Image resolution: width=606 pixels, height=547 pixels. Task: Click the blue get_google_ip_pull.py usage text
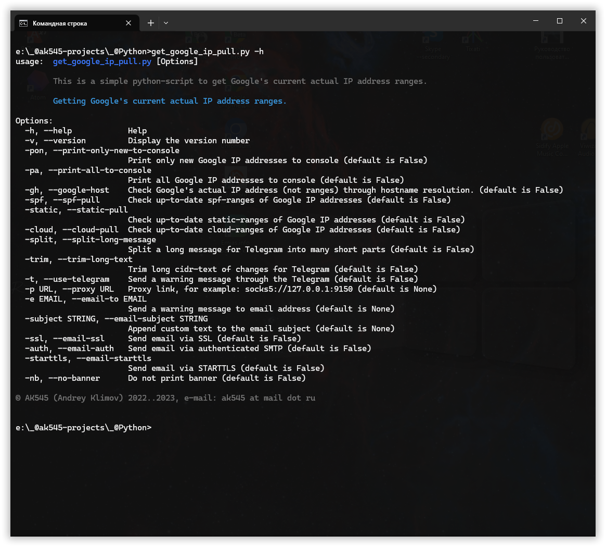pos(102,61)
